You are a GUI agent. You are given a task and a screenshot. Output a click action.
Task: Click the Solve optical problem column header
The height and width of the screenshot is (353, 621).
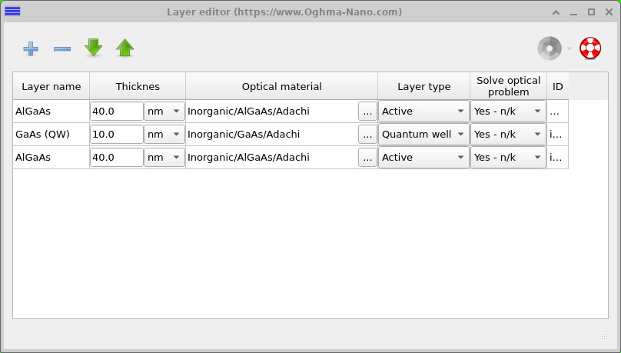508,86
